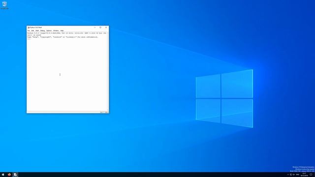Open the volume tray icon

[x=294, y=175]
